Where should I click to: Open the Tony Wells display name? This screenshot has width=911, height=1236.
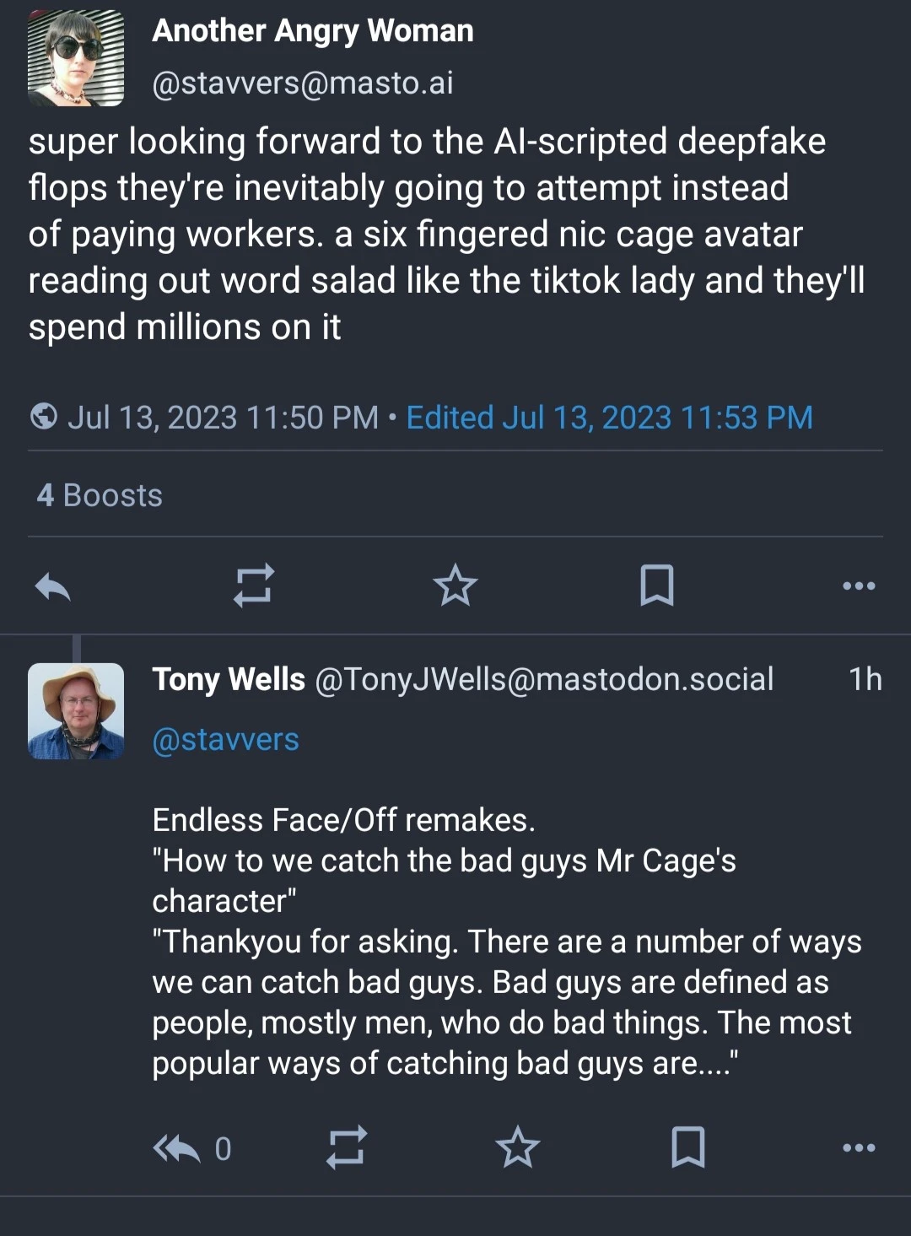click(229, 679)
